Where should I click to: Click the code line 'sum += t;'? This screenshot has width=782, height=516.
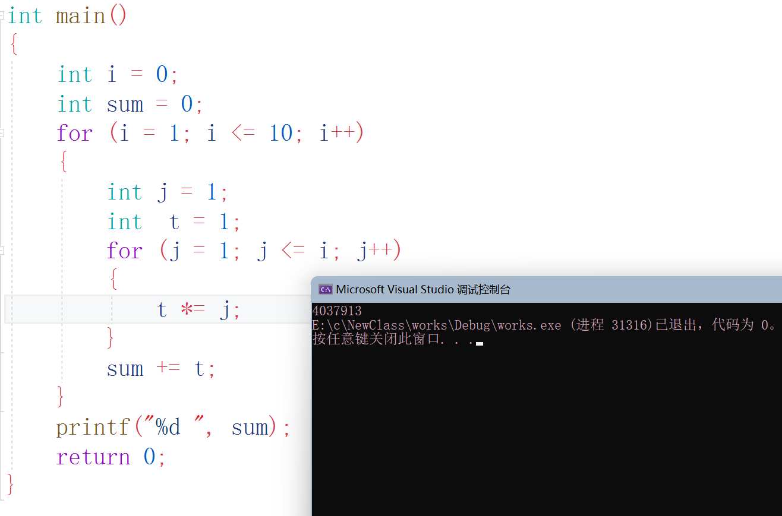161,369
